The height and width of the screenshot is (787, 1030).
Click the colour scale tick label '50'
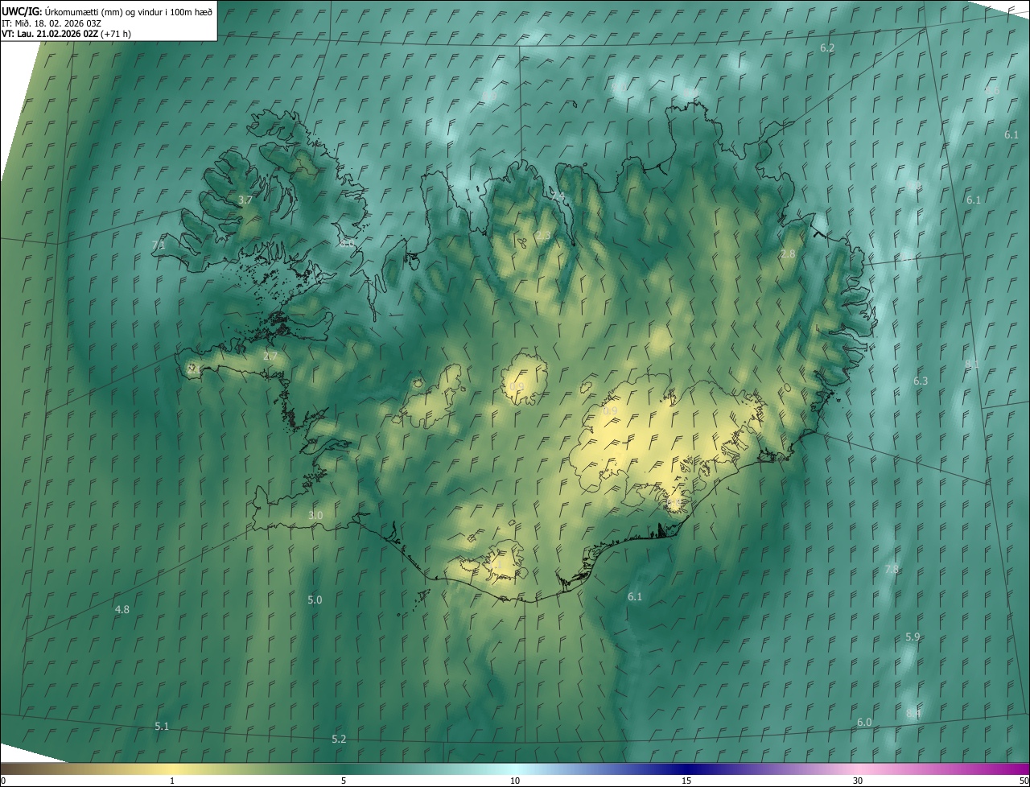tap(1024, 781)
